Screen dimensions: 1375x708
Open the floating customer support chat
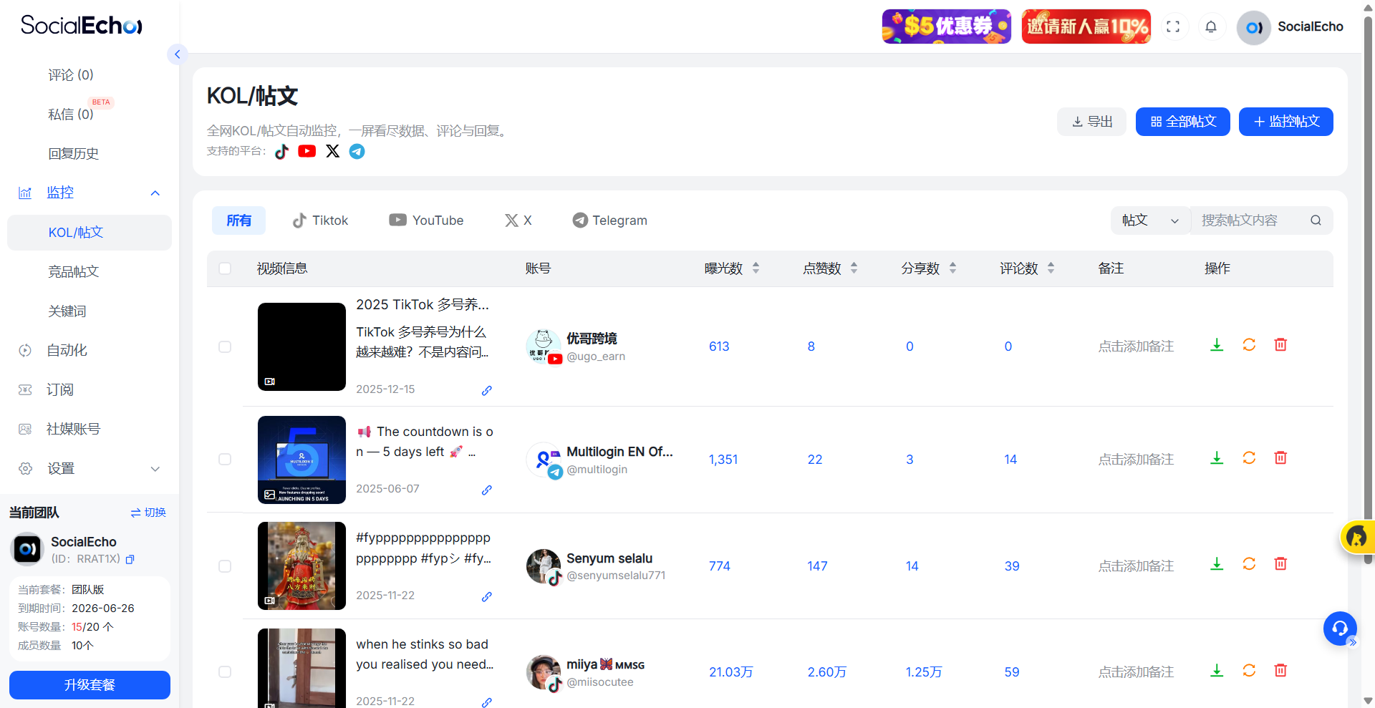1340,629
